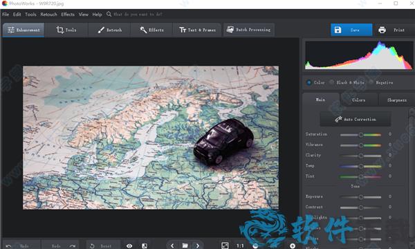This screenshot has height=249, width=415.
Task: Open the View menu
Action: tap(84, 15)
